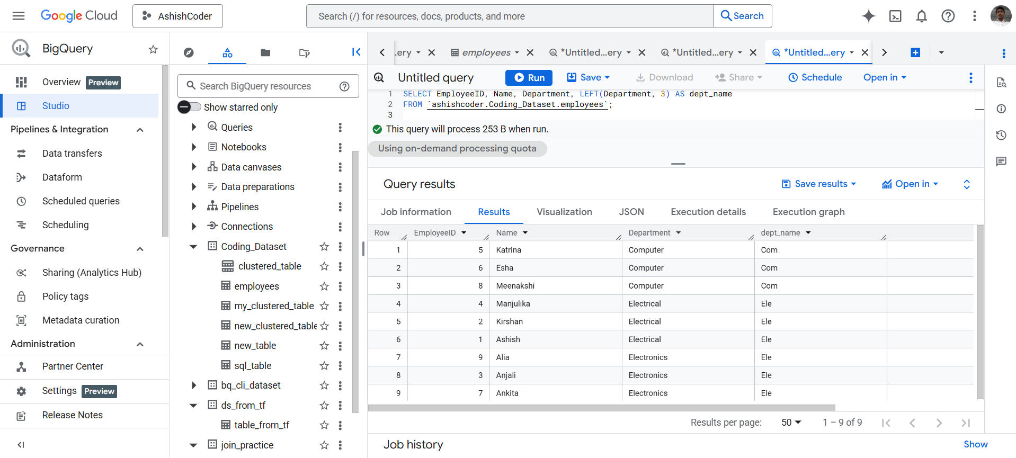The image size is (1016, 458).
Task: Click the explorer pane vertical scrollbar
Action: point(355,281)
